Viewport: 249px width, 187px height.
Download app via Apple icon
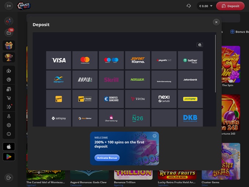[x=9, y=147]
